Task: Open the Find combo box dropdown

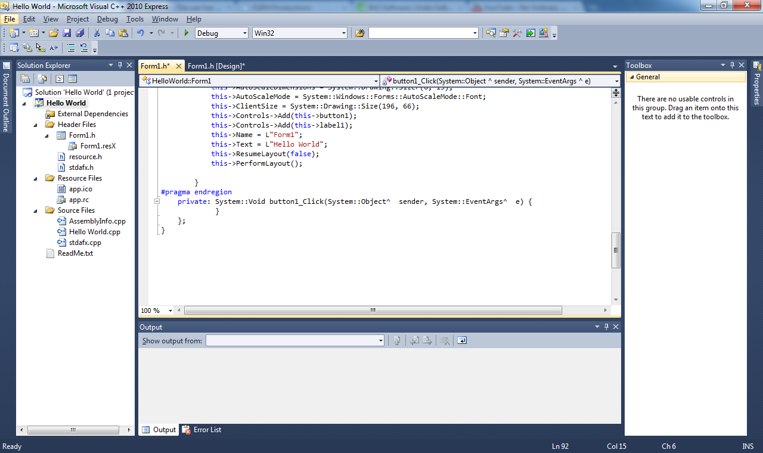Action: click(x=474, y=33)
